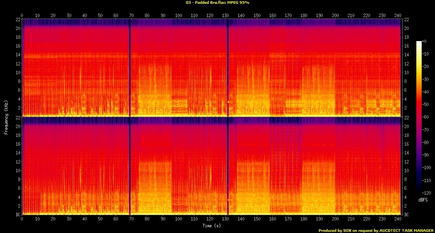Click the "Time (s)" axis label
Image resolution: width=435 pixels, height=233 pixels.
point(212,226)
